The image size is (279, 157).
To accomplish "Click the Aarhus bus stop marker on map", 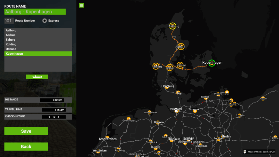I will click(181, 47).
